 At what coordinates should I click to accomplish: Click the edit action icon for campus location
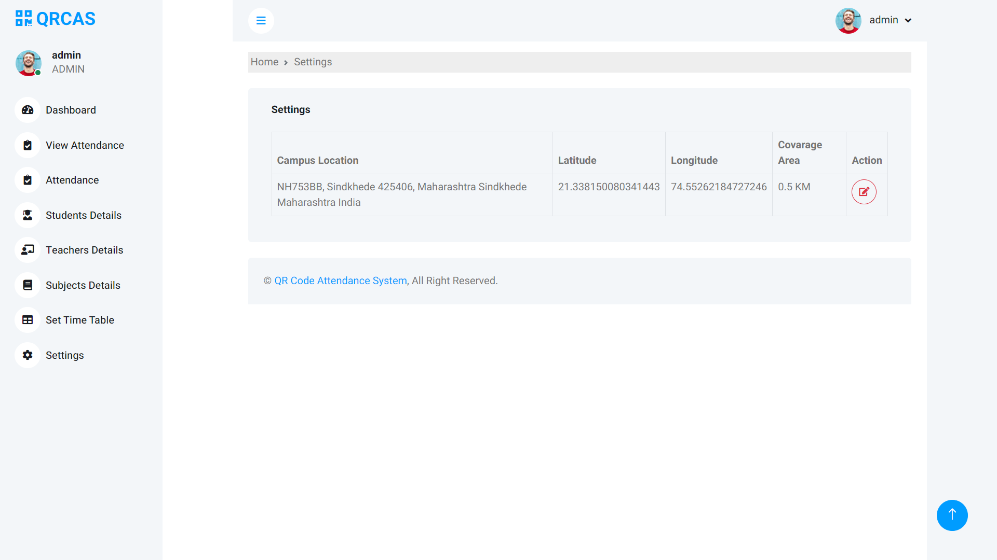pyautogui.click(x=864, y=192)
